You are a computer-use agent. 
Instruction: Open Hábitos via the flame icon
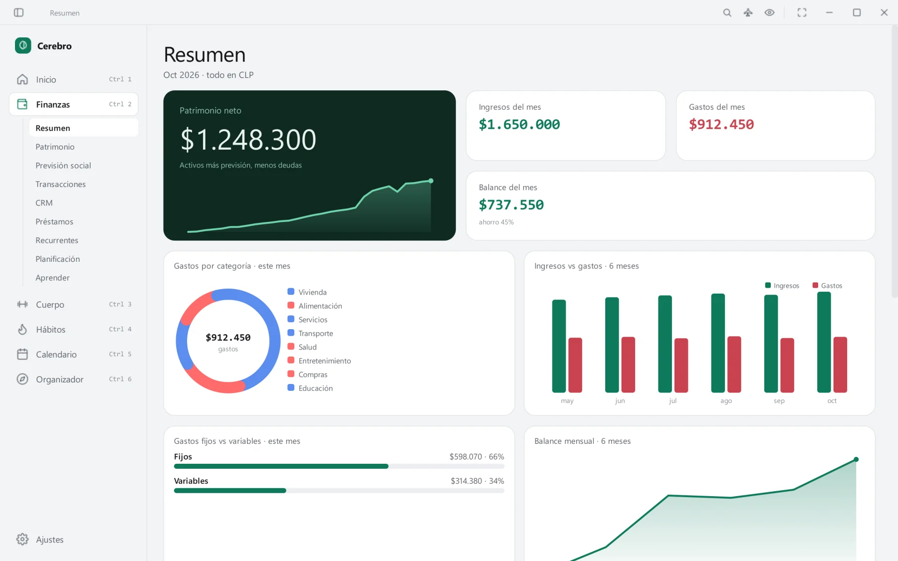[x=22, y=329]
